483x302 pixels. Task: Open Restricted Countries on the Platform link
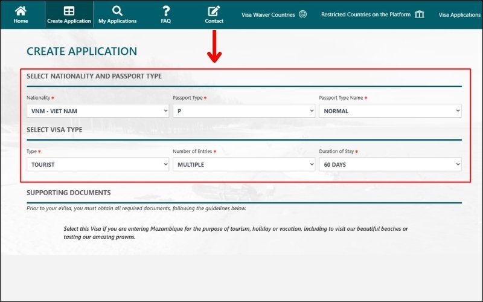pos(366,14)
